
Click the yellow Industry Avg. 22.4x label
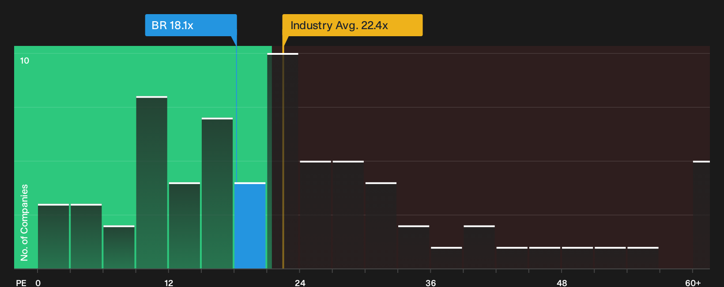click(352, 25)
